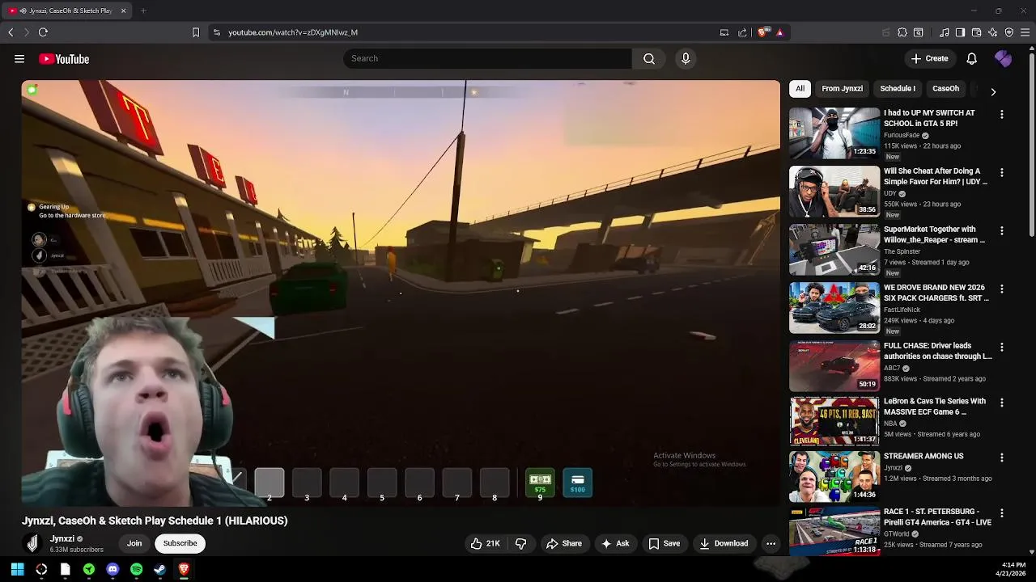Join Jynxzi channel membership
1036x582 pixels.
click(x=134, y=543)
